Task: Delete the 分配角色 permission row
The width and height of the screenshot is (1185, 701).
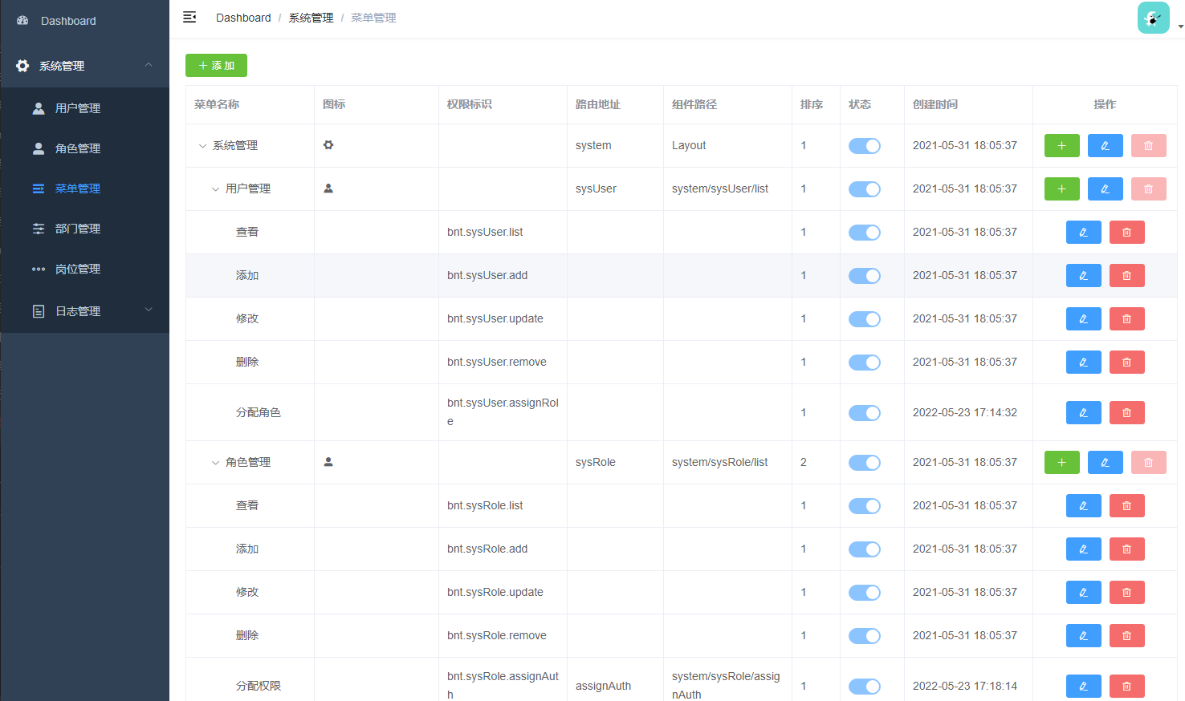Action: click(x=1126, y=413)
